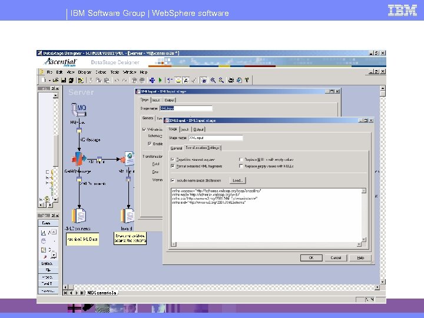Click the Save All toolbar icon
Viewport: 424px width, 318px height.
click(71, 80)
